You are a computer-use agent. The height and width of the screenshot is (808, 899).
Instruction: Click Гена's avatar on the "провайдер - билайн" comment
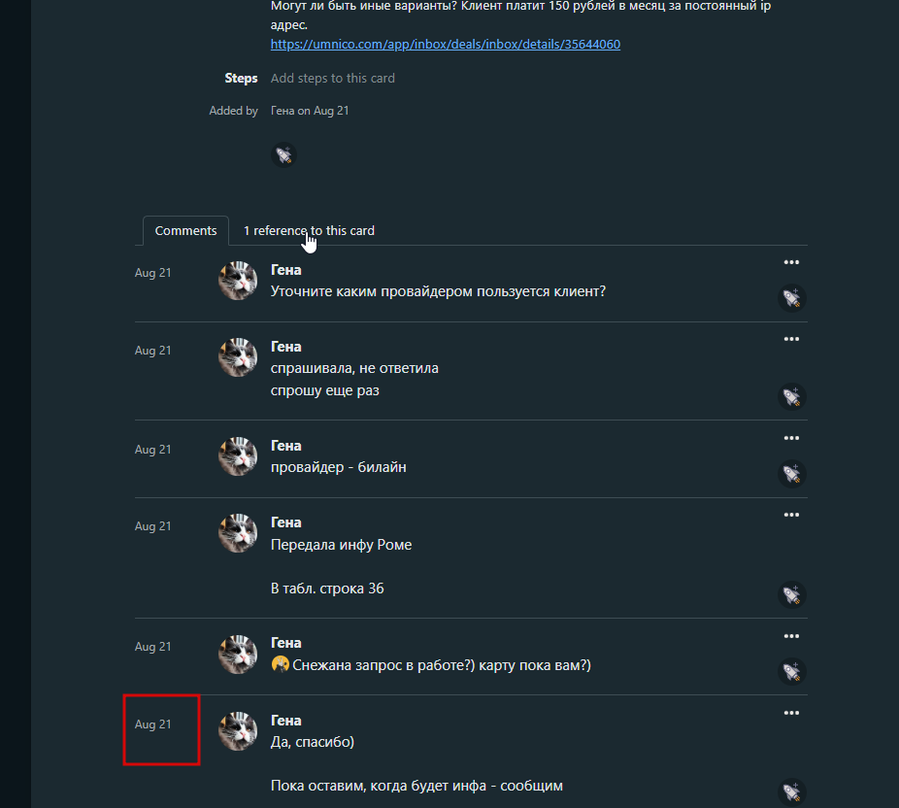[238, 456]
